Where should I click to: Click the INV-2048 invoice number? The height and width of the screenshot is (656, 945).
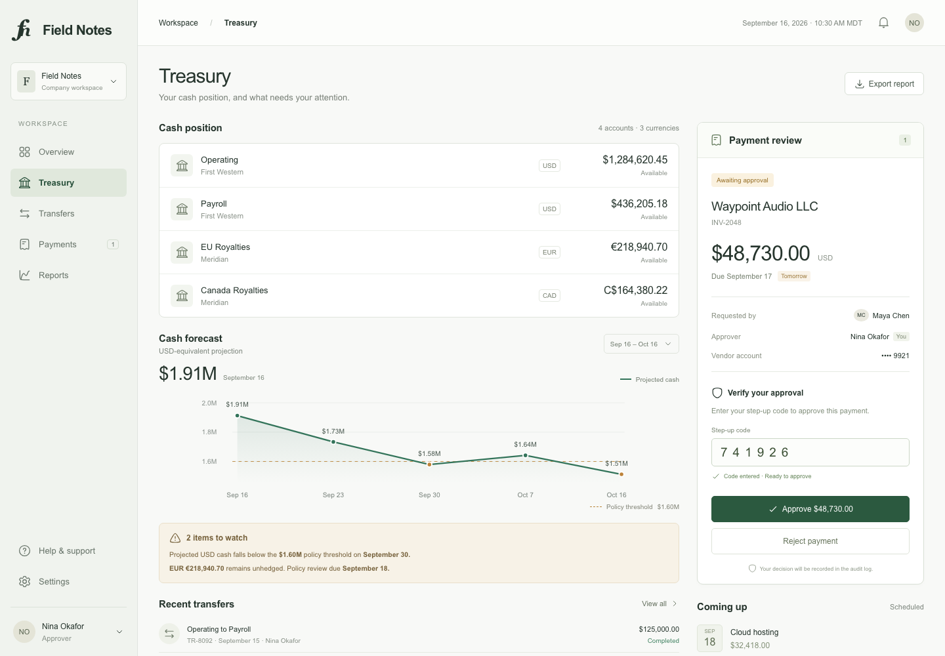726,223
